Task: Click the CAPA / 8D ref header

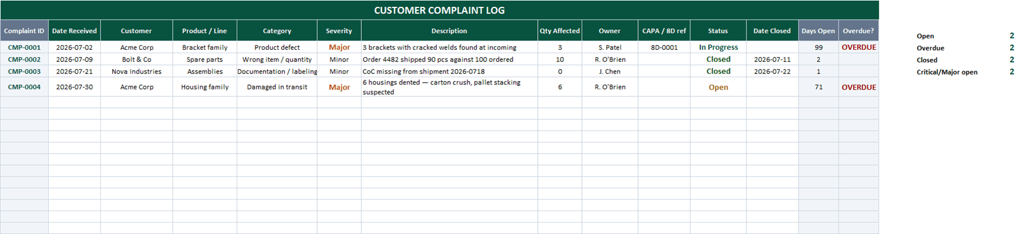Action: click(664, 31)
